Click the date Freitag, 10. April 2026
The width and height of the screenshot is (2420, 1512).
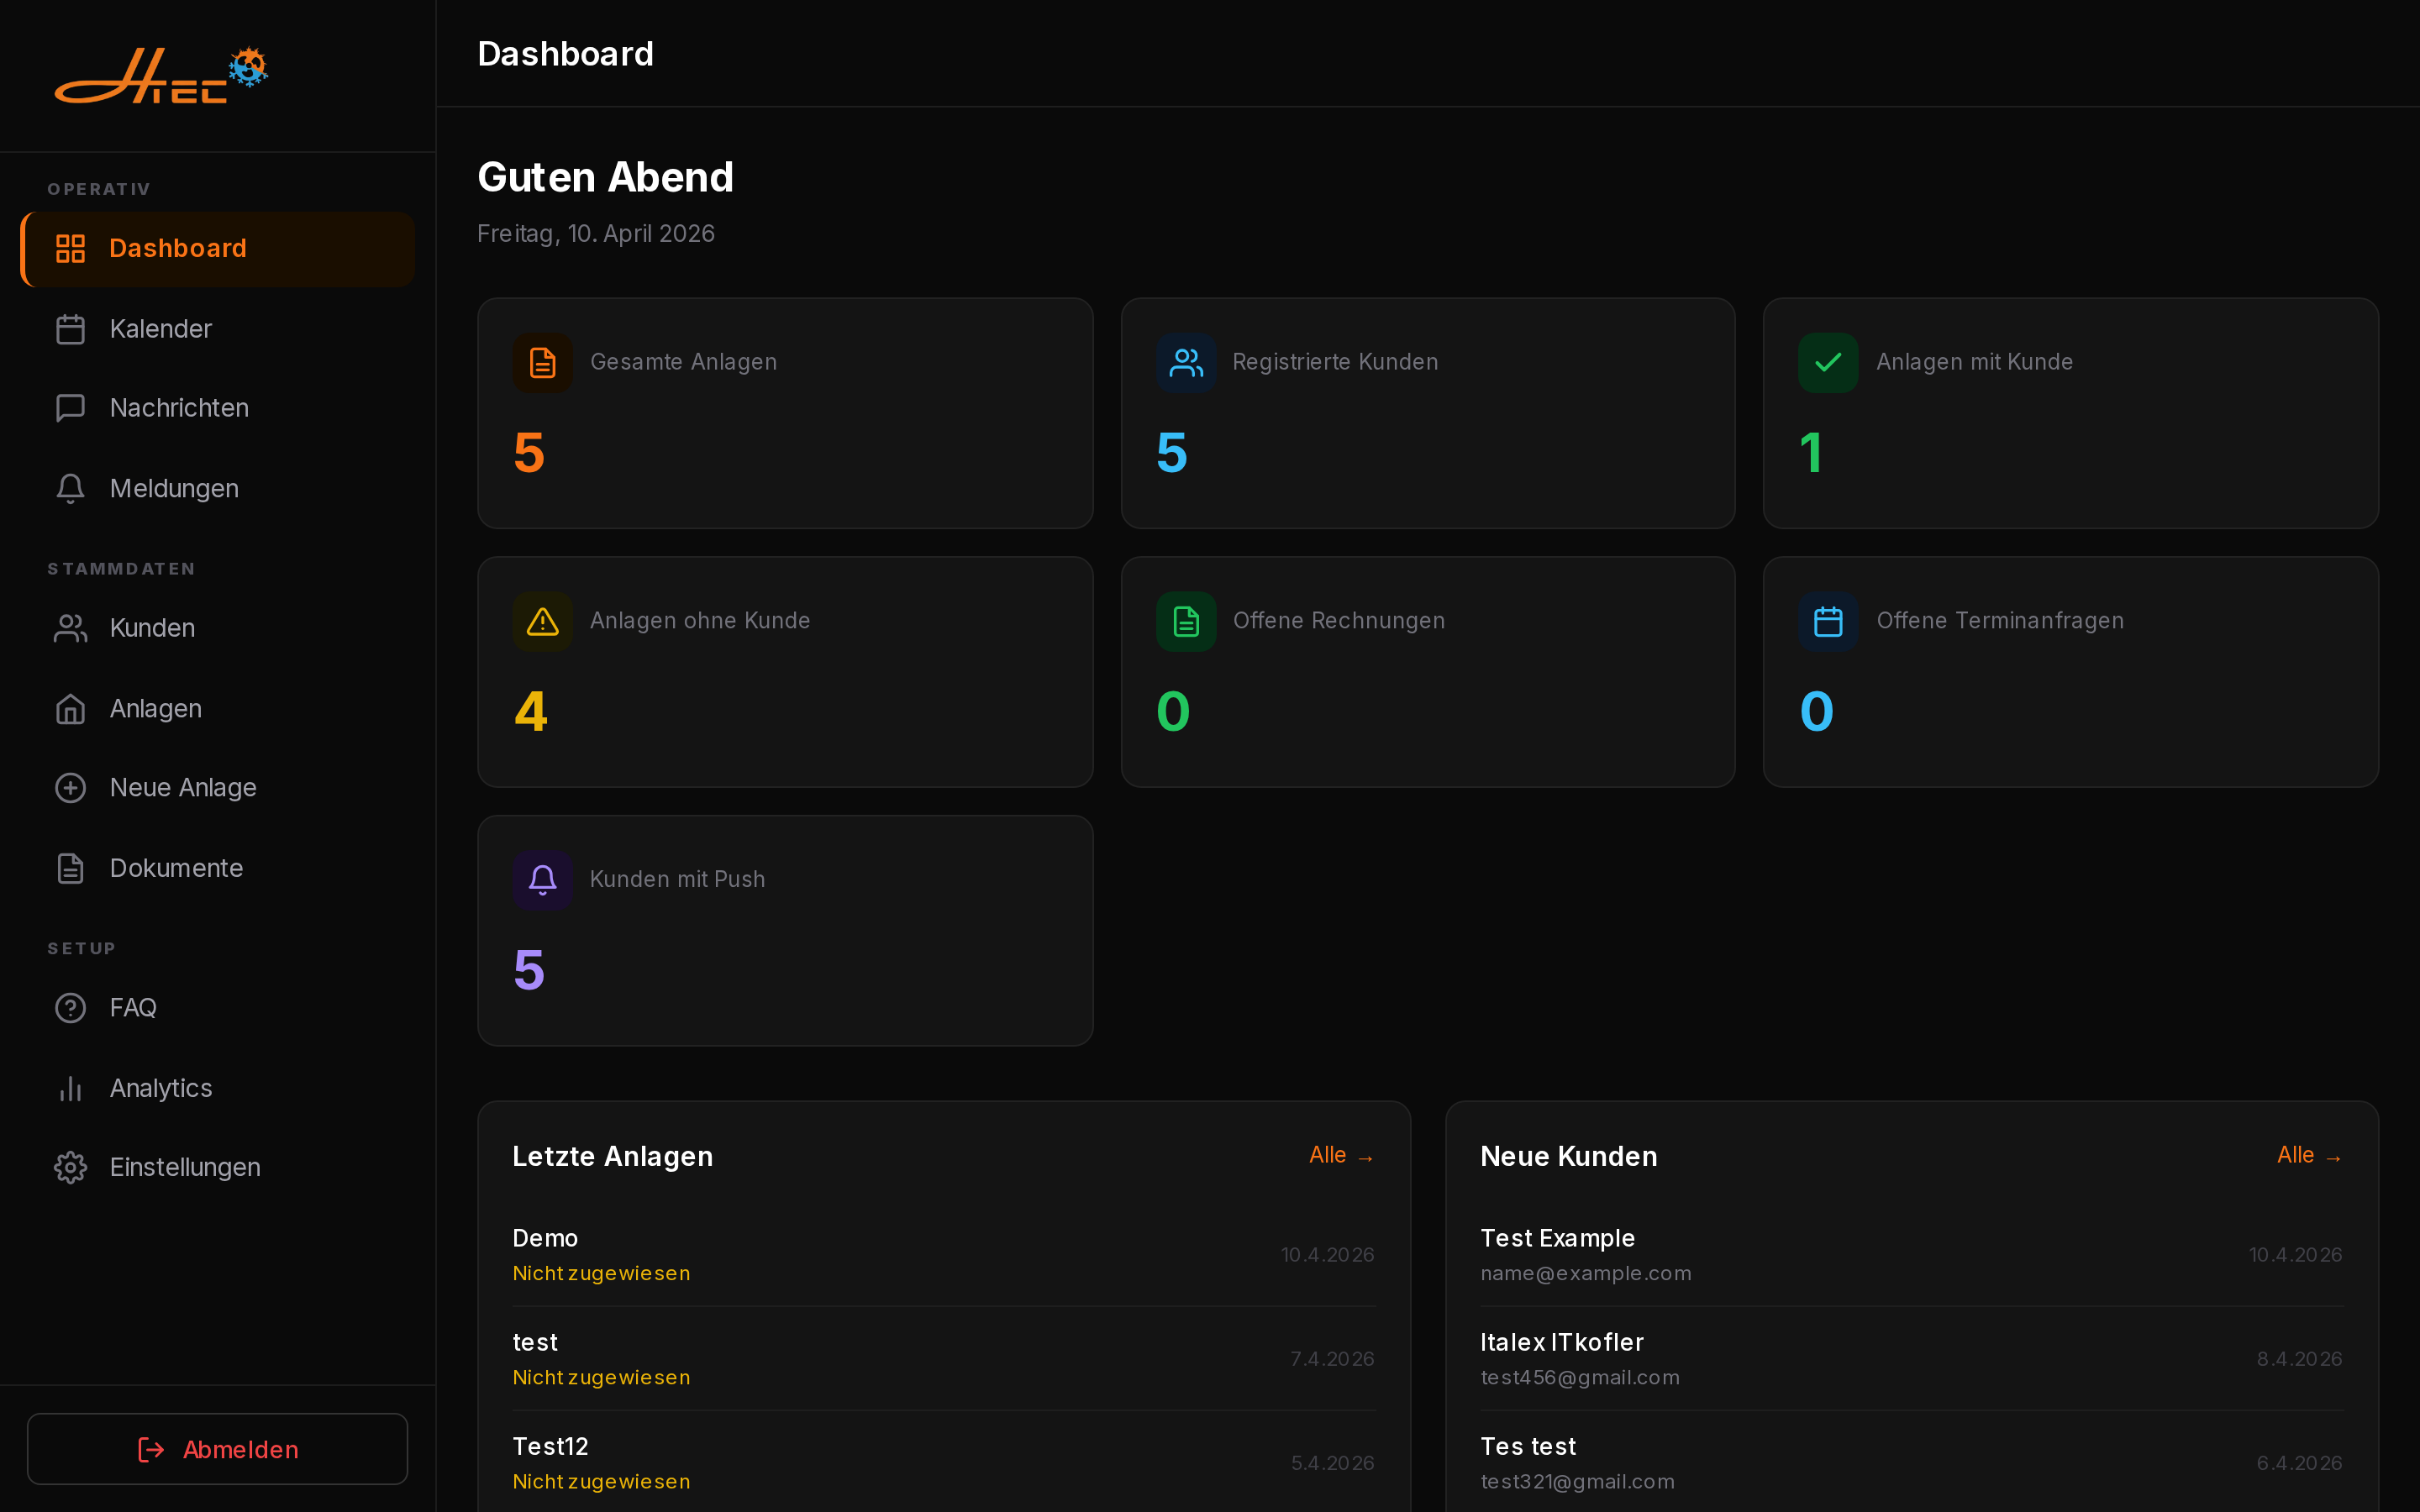(595, 233)
